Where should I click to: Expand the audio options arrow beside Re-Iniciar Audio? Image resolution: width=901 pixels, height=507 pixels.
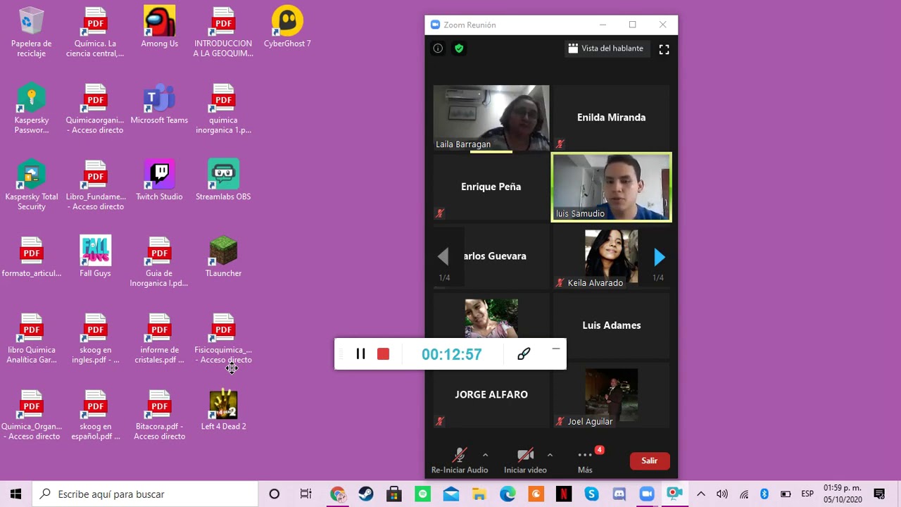pyautogui.click(x=485, y=454)
